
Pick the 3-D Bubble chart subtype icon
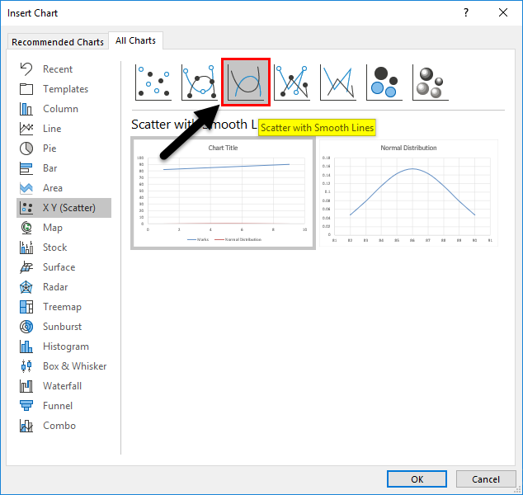(431, 82)
